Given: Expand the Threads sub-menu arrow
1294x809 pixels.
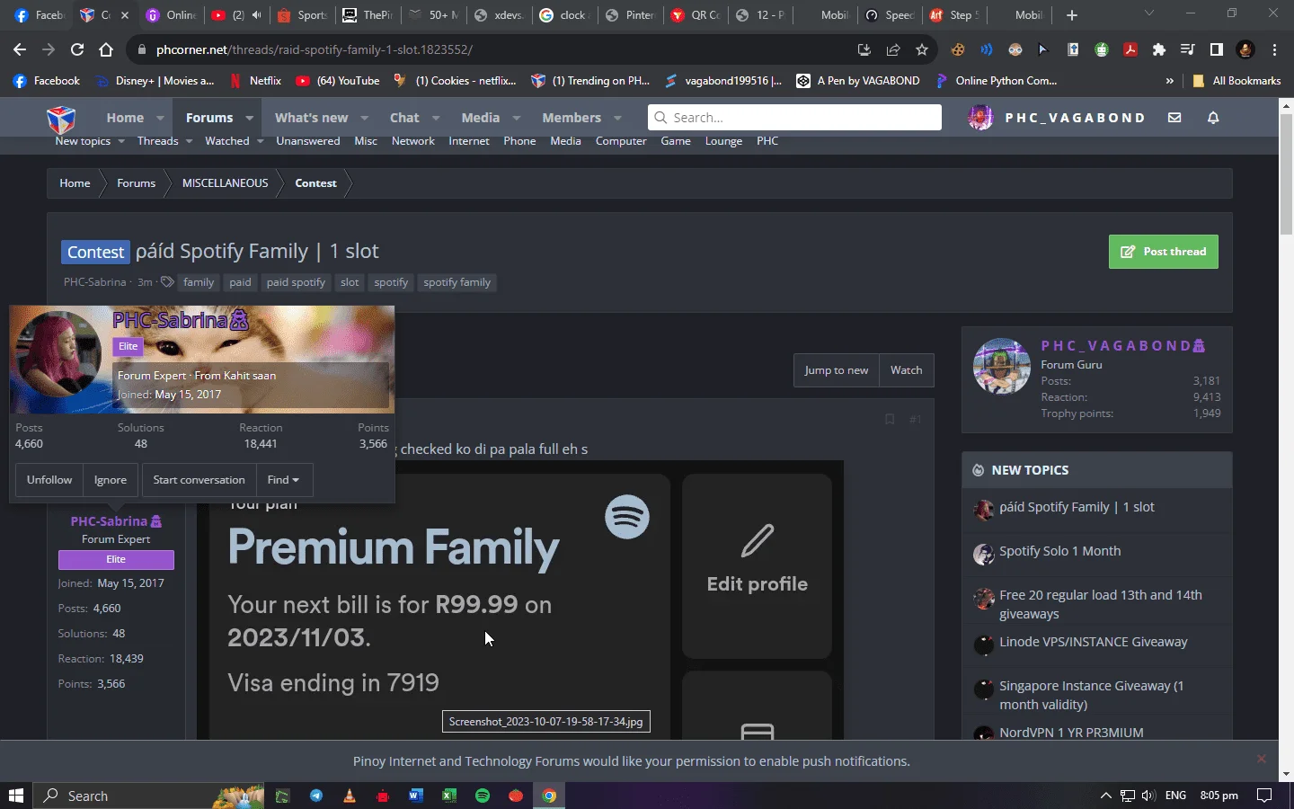Looking at the screenshot, I should [189, 141].
